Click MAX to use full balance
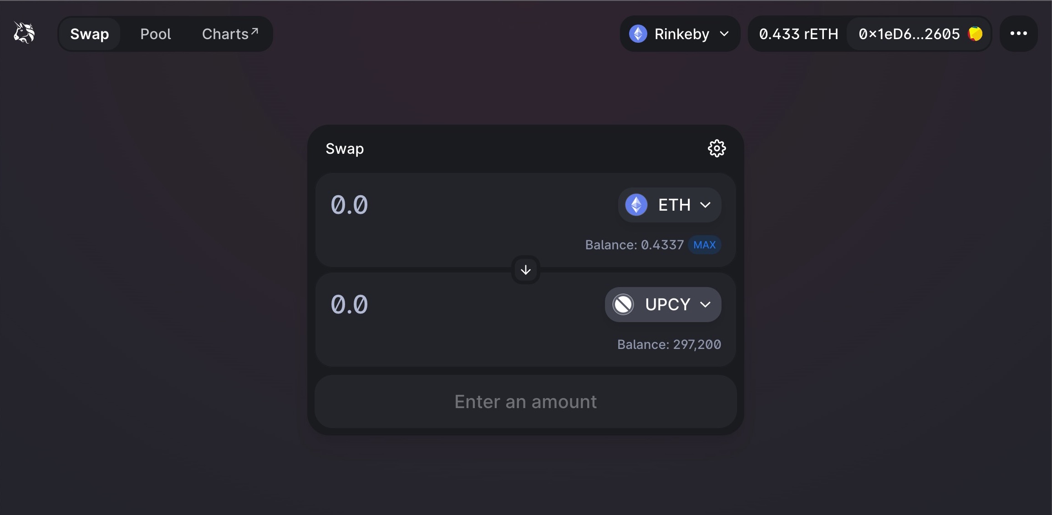 point(704,245)
